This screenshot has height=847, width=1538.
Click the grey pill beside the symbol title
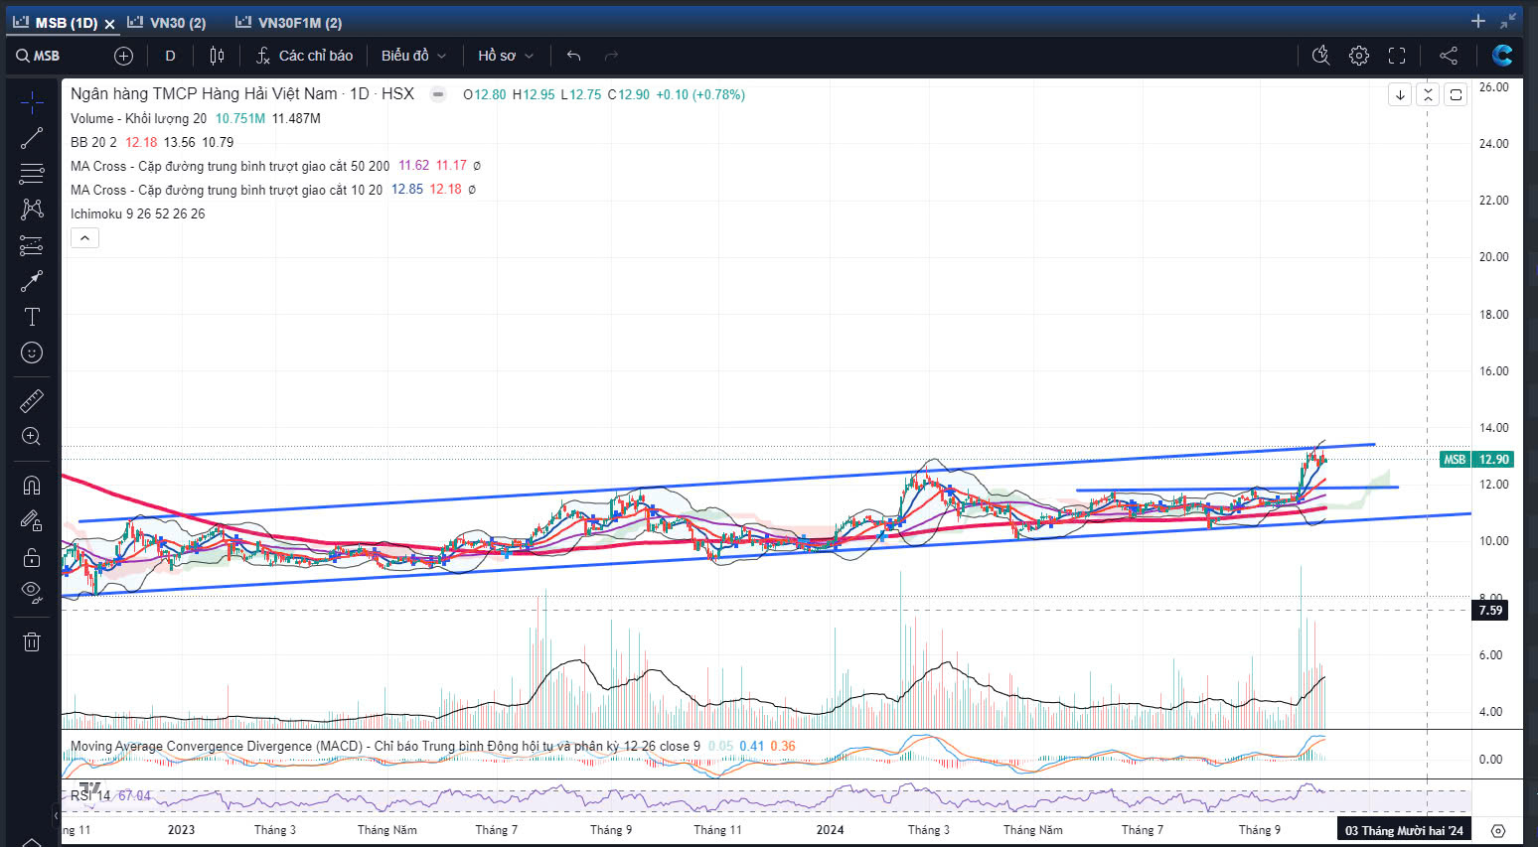[x=438, y=94]
